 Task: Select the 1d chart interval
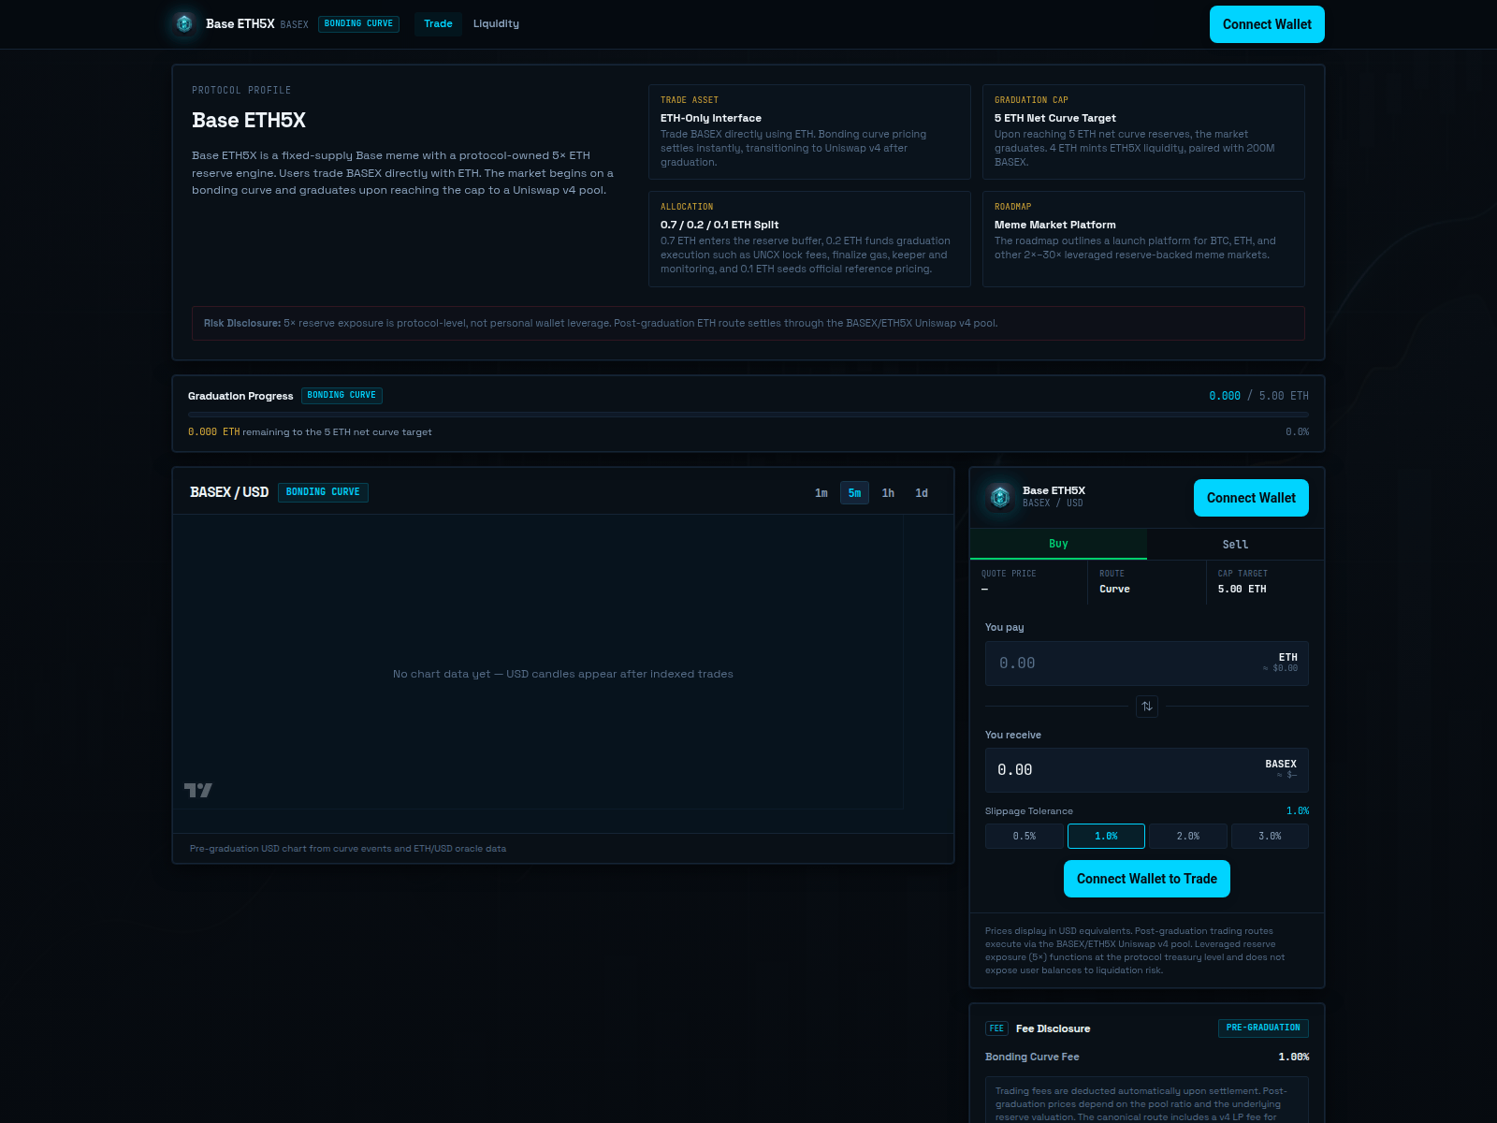click(x=922, y=493)
